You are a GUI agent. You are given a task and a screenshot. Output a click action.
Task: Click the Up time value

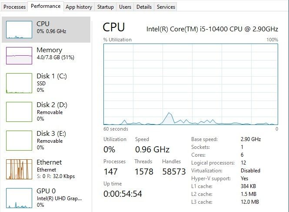point(123,194)
